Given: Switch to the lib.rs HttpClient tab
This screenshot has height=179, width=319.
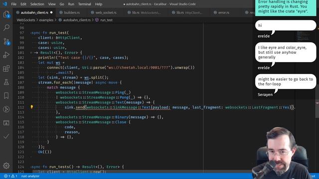Looking at the screenshot, I should (x=189, y=12).
